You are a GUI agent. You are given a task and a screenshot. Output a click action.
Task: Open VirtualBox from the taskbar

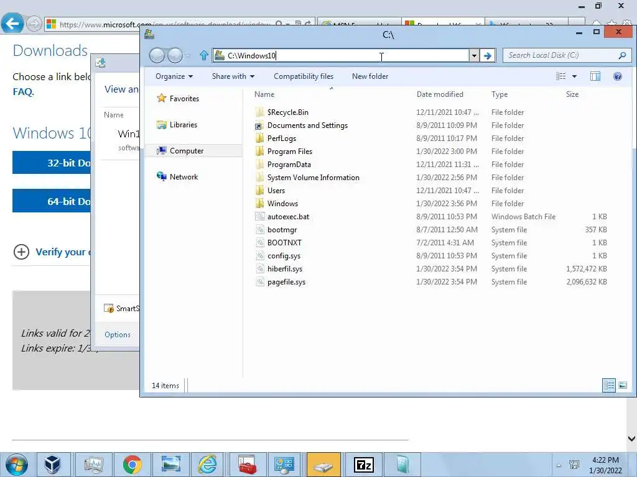pyautogui.click(x=53, y=465)
